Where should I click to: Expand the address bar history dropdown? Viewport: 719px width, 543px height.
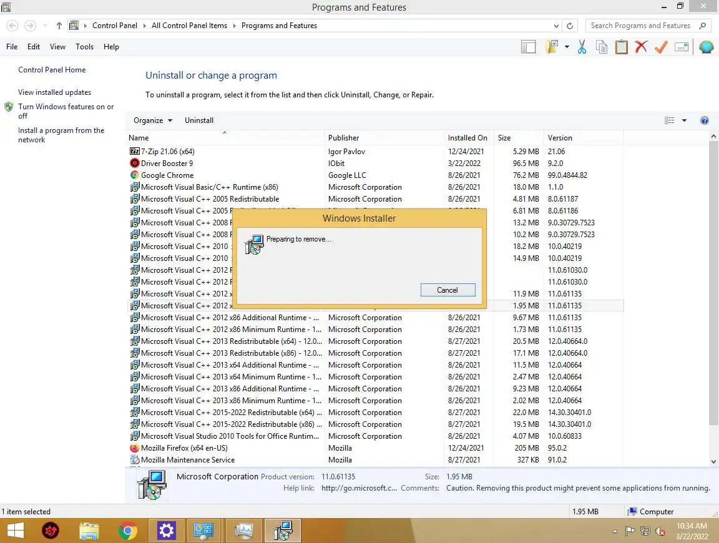tap(556, 26)
